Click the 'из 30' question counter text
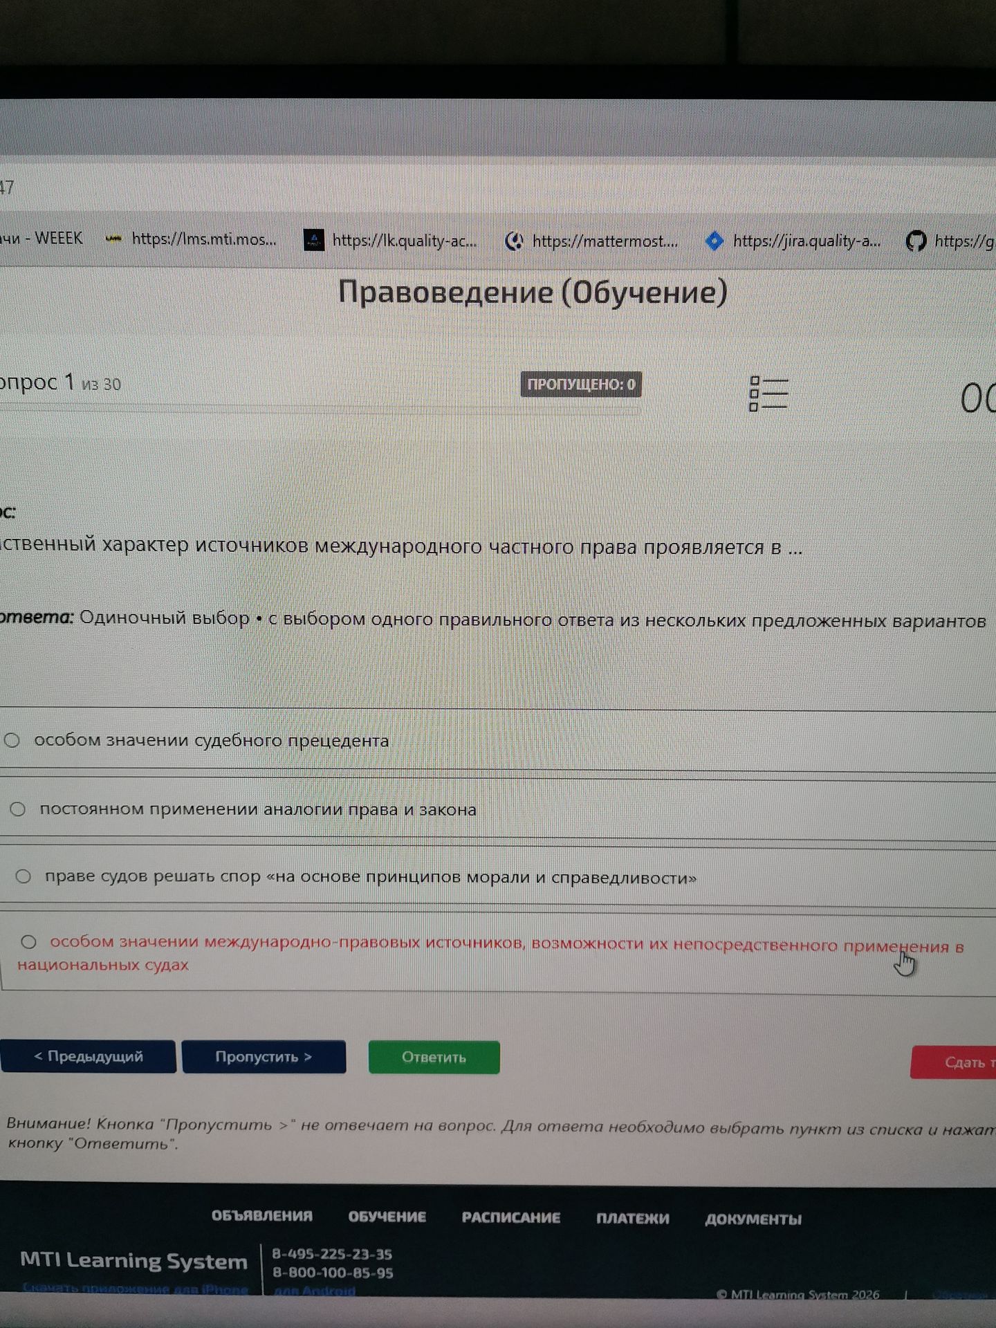This screenshot has height=1328, width=996. [101, 385]
